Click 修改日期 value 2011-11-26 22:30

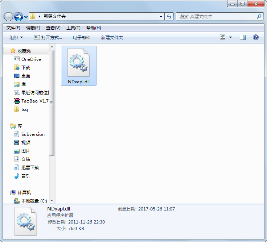(x=86, y=222)
